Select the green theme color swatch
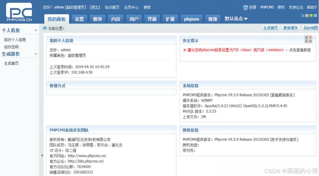Viewport: 319px width, 176px height. click(x=311, y=15)
